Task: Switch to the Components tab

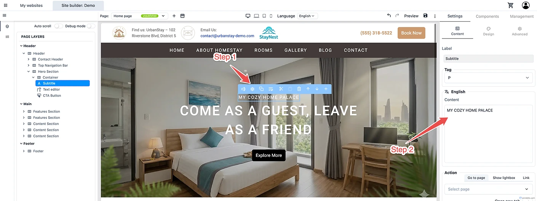Action: coord(487,16)
